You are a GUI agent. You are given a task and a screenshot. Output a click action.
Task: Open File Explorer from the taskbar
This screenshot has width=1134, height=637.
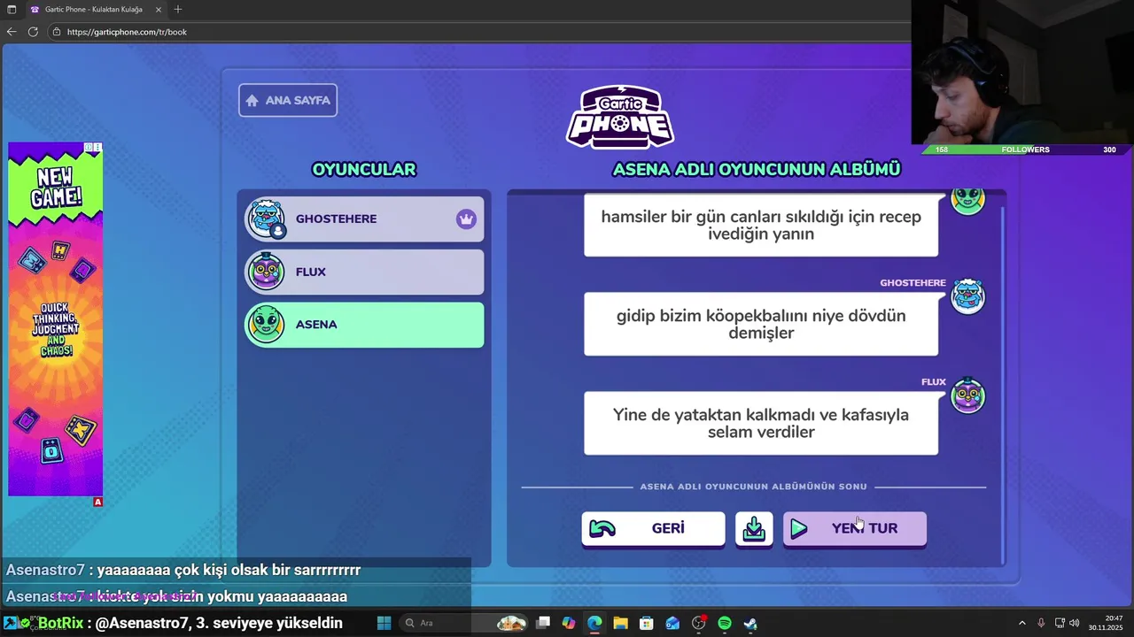coord(620,623)
